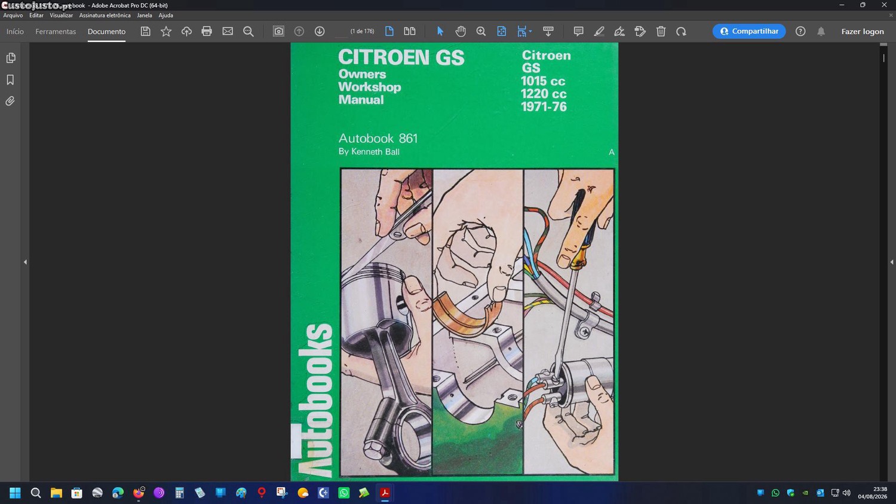Viewport: 896px width, 504px height.
Task: Expand the right tools pane
Action: [x=891, y=262]
